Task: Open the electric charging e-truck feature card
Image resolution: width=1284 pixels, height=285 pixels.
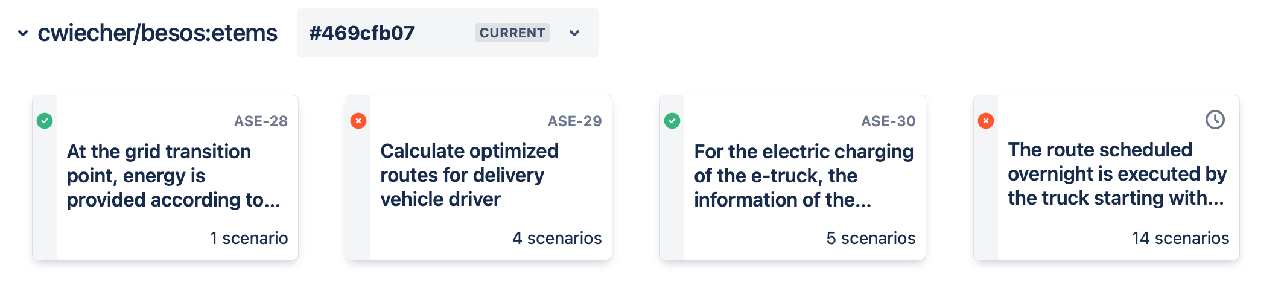Action: coord(793,178)
